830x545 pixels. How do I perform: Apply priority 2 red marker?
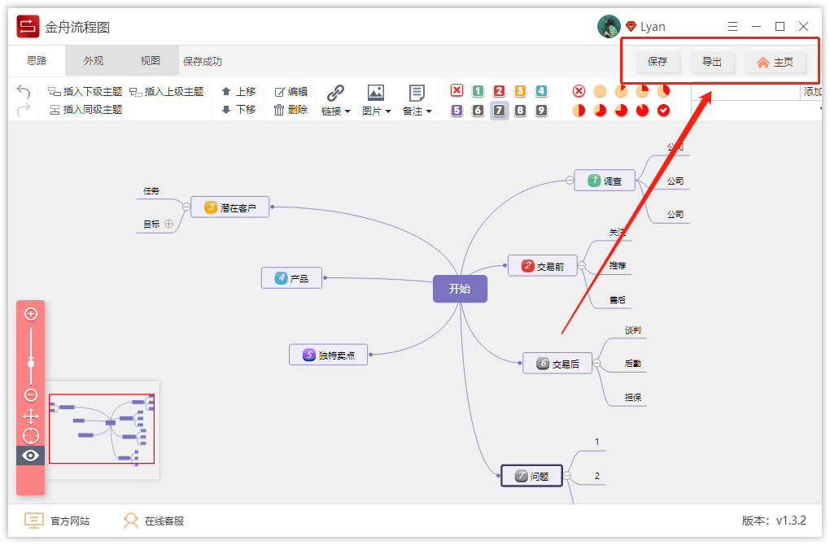click(x=499, y=90)
